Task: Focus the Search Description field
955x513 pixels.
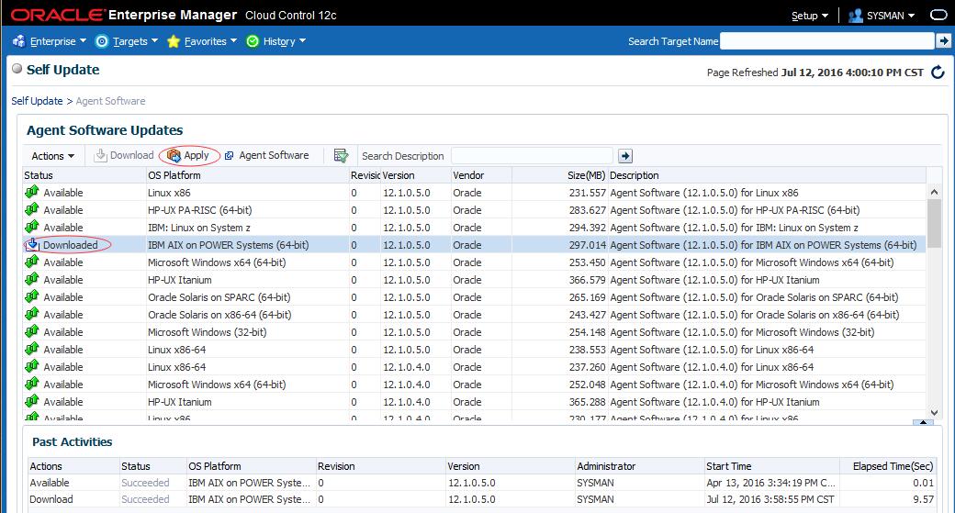Action: (x=532, y=156)
